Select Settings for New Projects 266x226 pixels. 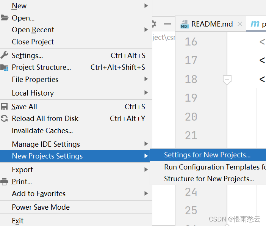pyautogui.click(x=208, y=155)
